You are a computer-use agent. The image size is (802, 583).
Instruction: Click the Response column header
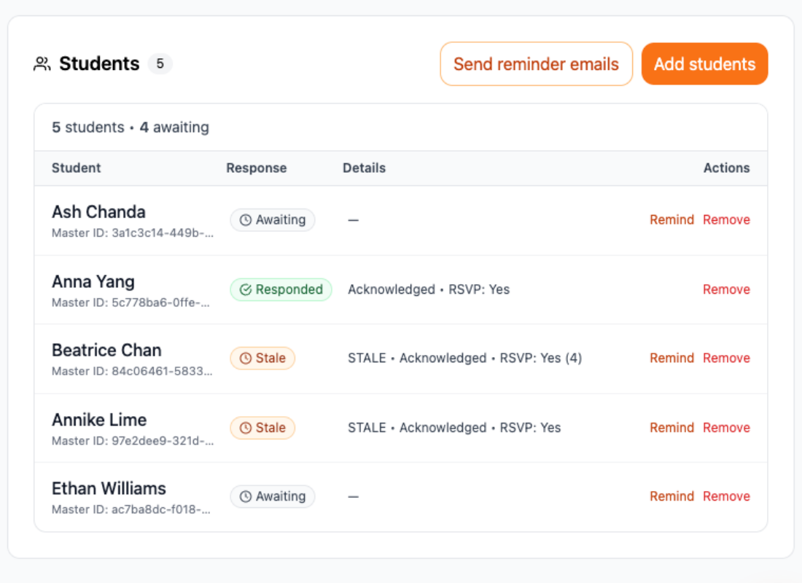[x=256, y=168]
